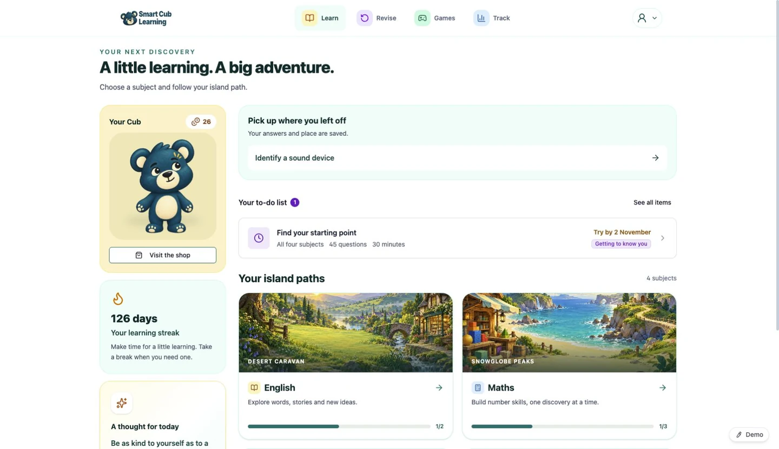Click the book icon beside English
Viewport: 779px width, 449px height.
254,388
